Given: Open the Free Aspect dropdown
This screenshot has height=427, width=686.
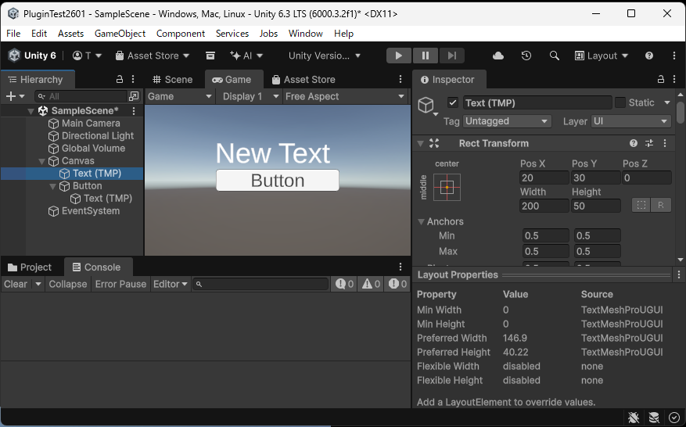Looking at the screenshot, I should click(344, 96).
